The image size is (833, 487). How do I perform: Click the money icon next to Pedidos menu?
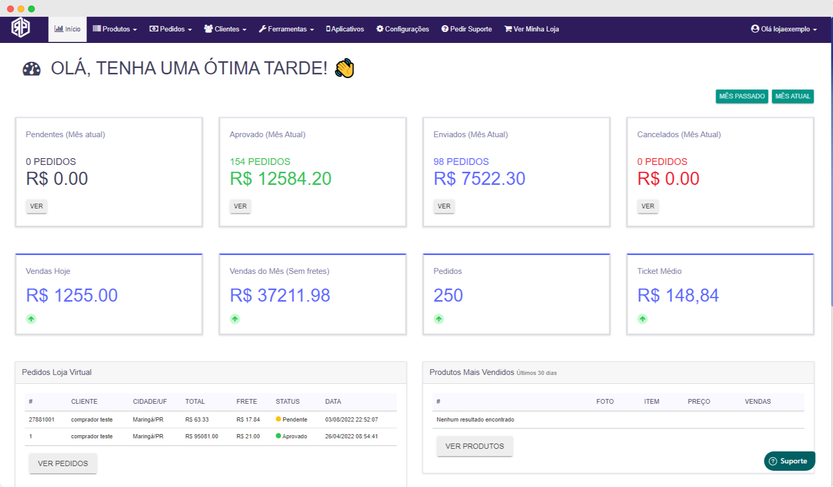tap(154, 29)
